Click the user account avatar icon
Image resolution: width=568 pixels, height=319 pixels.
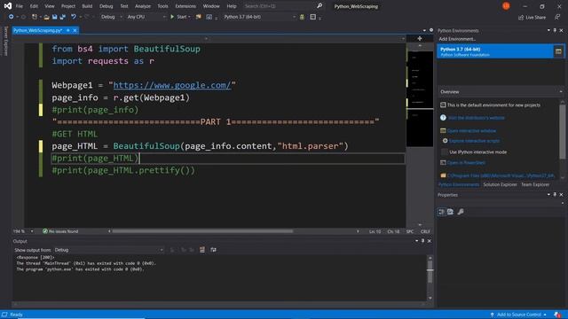point(506,6)
